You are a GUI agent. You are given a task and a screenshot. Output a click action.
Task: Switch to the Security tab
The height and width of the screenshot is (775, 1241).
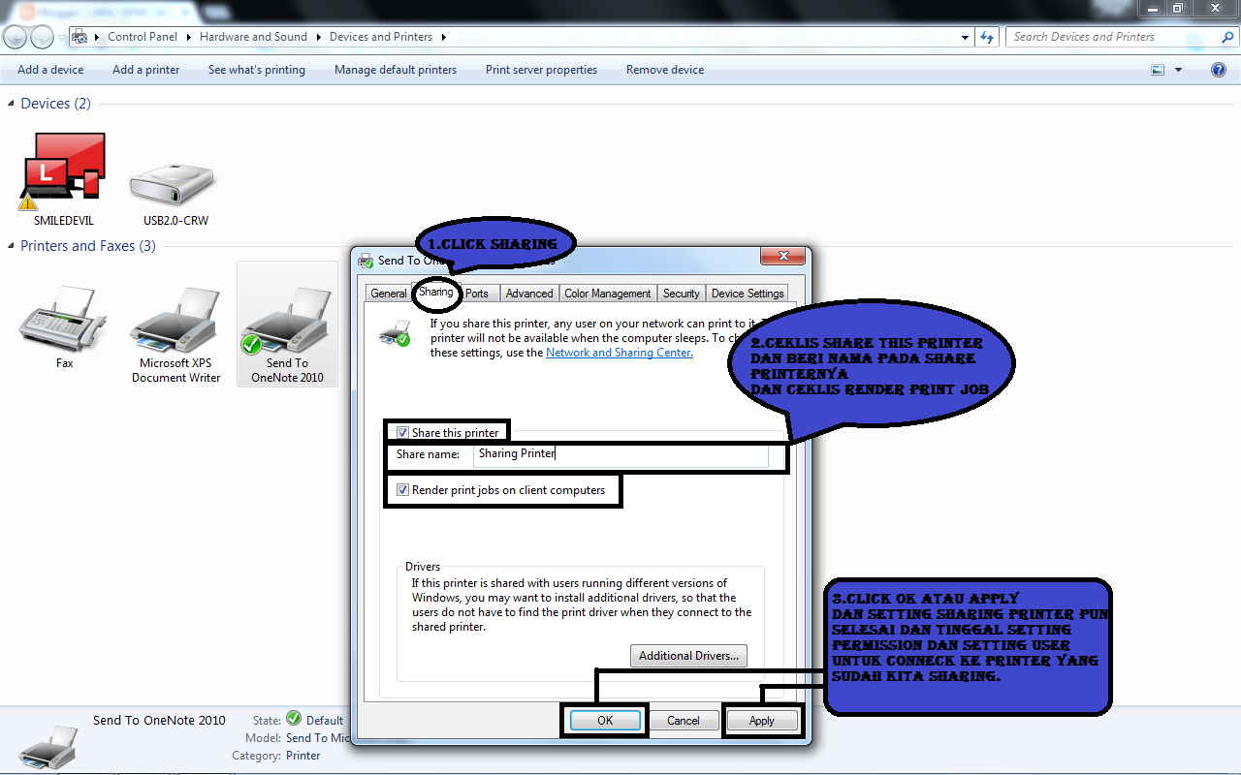(682, 293)
